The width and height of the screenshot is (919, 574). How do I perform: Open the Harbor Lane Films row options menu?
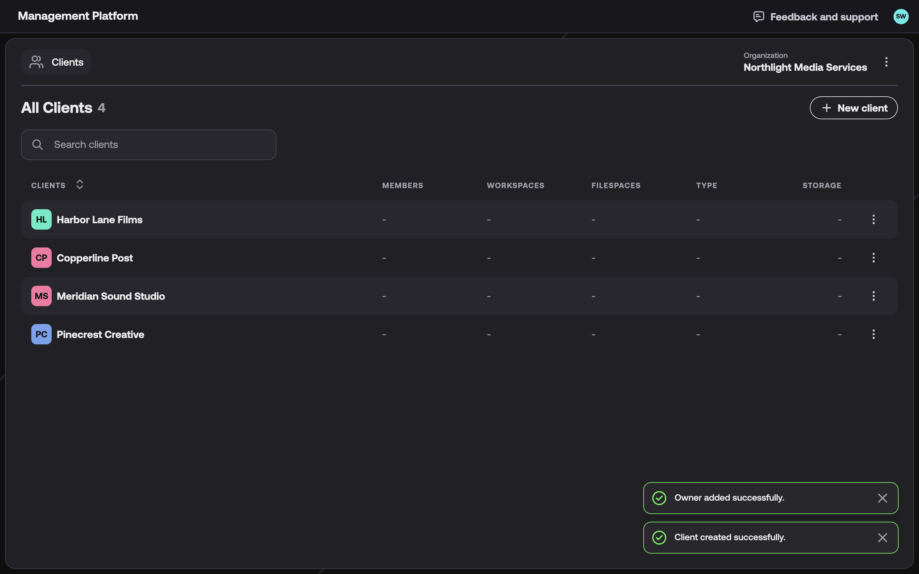[x=873, y=219]
